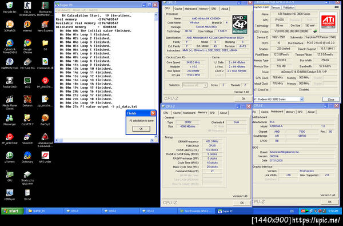Launch uTorrent from the desktop
This screenshot has height=226, width=343.
pos(10,157)
